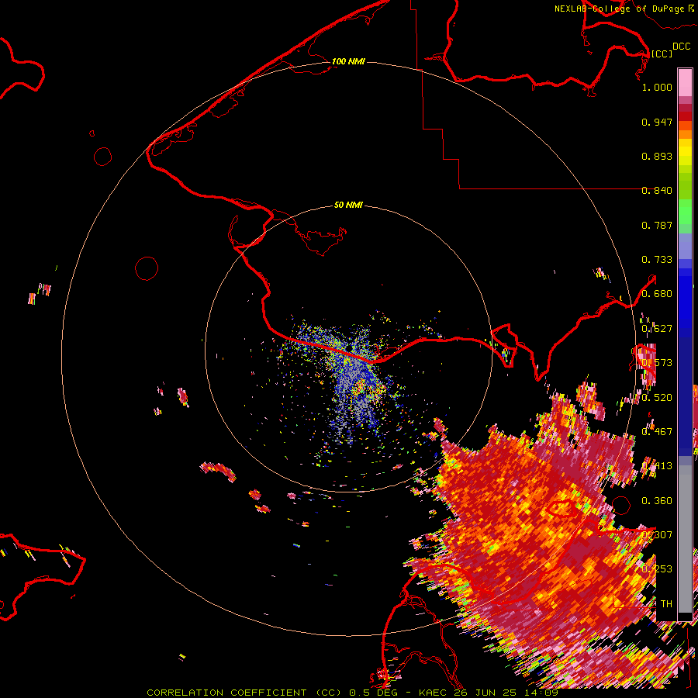Screen dimensions: 698x698
Task: Click the 0.467 scale value
Action: [657, 431]
